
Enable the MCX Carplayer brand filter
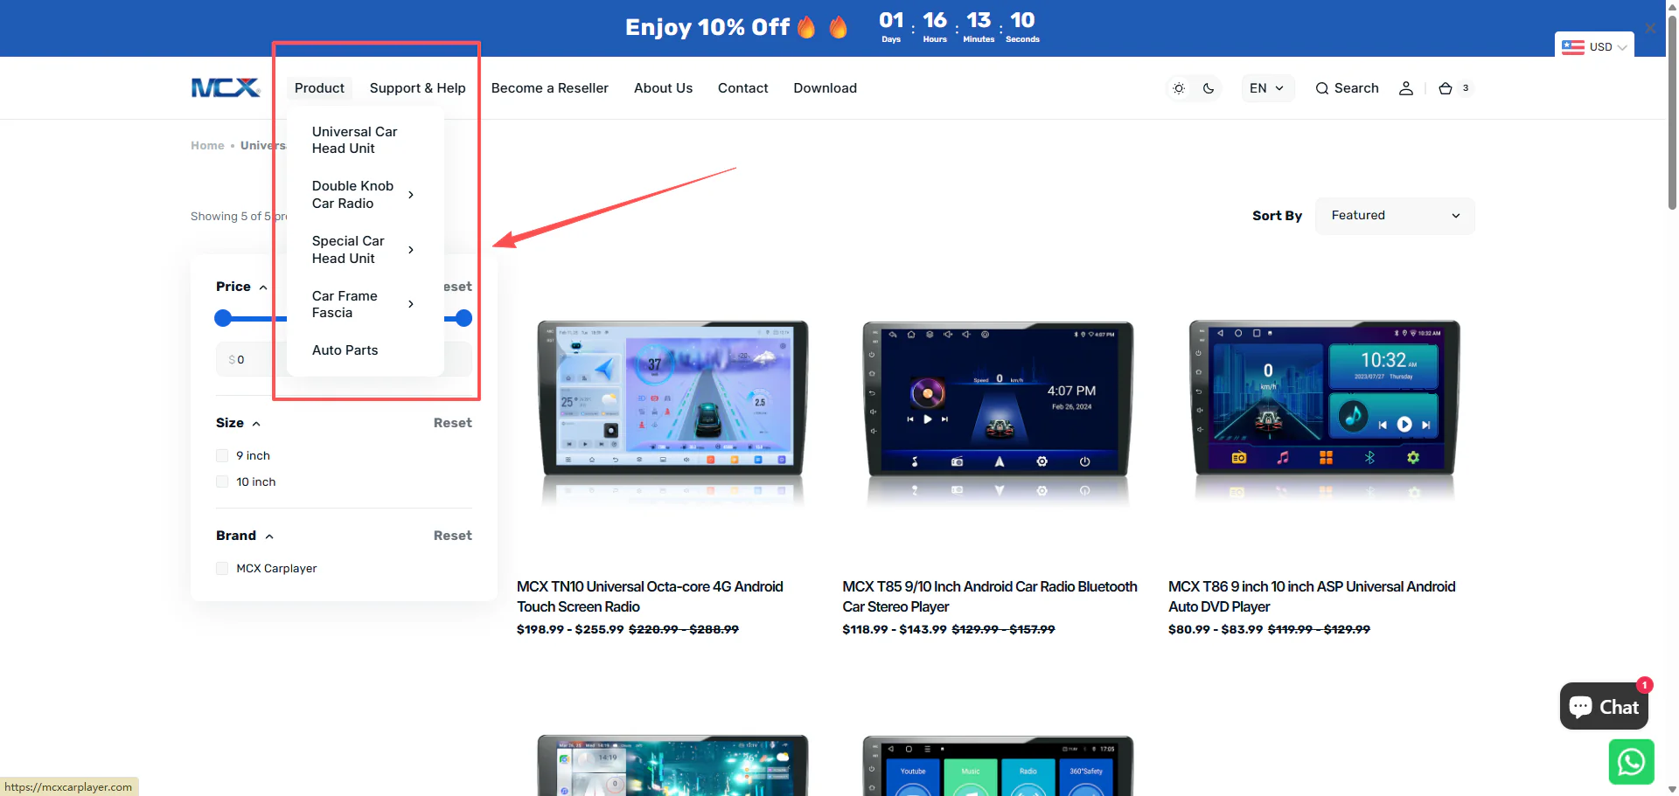[x=222, y=569]
